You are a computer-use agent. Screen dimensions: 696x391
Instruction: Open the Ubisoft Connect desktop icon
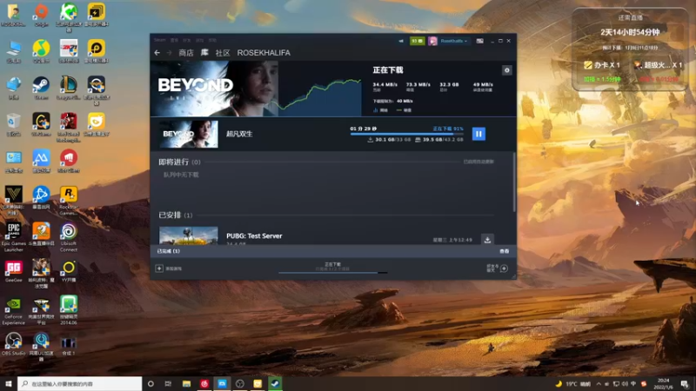click(69, 237)
